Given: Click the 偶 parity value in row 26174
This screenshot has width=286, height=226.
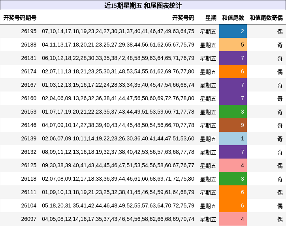Looking at the screenshot, I should point(280,72).
